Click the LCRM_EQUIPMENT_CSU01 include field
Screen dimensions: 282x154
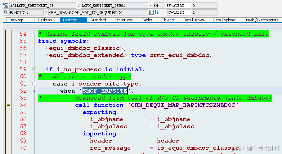(x=114, y=6)
